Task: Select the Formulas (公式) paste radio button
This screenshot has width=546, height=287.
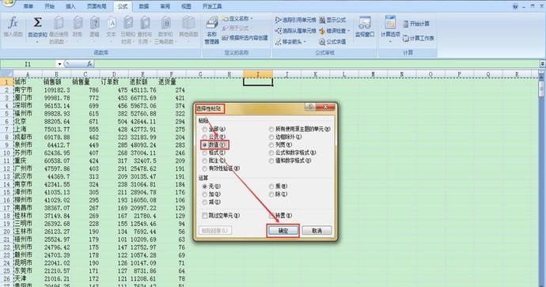Action: pyautogui.click(x=205, y=137)
